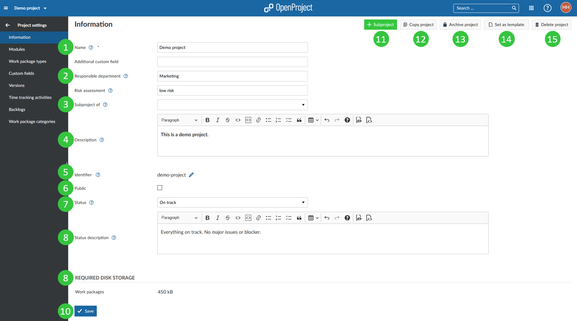This screenshot has height=321, width=577.
Task: Toggle preview mode in Description editor
Action: coord(359,120)
